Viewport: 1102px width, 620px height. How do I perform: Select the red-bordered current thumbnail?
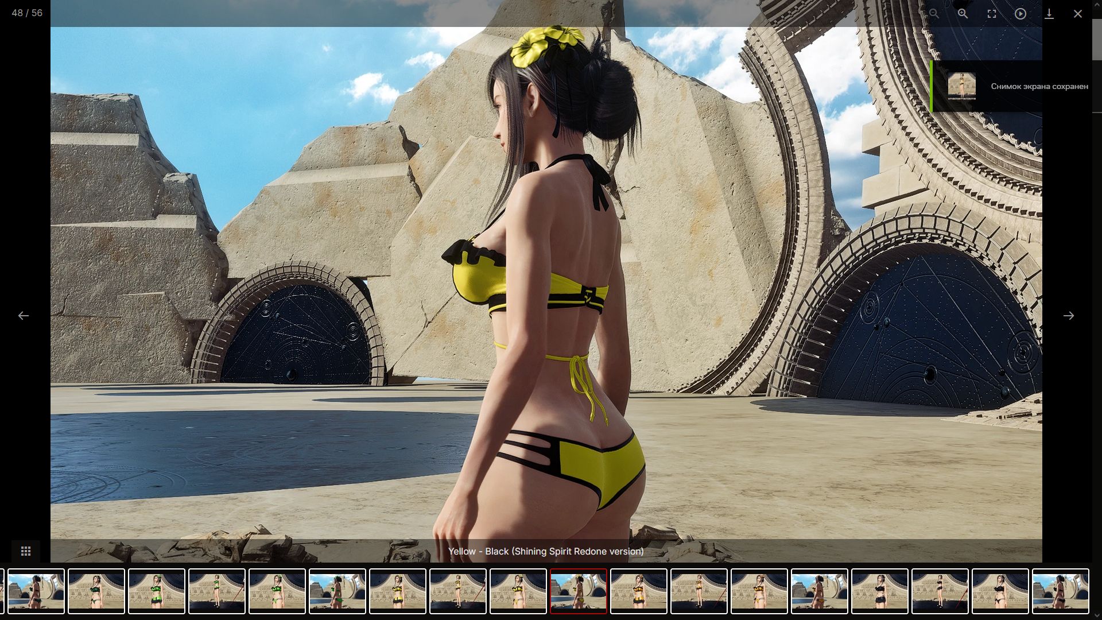coord(579,591)
